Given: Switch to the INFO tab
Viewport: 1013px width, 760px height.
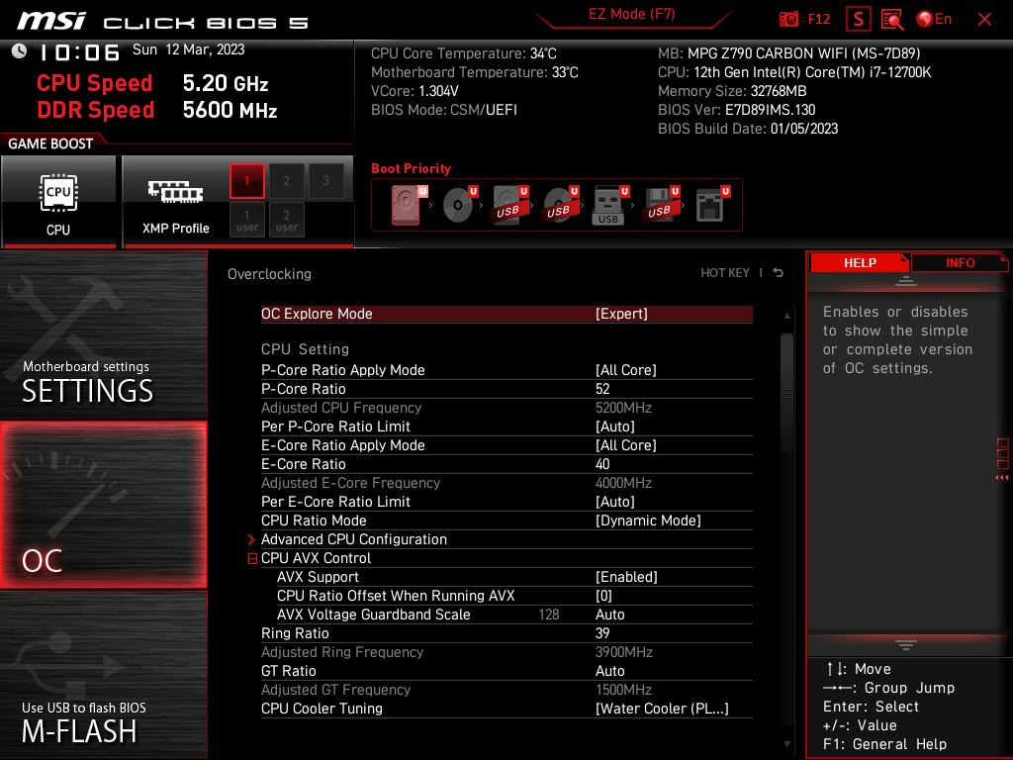Looking at the screenshot, I should point(959,262).
